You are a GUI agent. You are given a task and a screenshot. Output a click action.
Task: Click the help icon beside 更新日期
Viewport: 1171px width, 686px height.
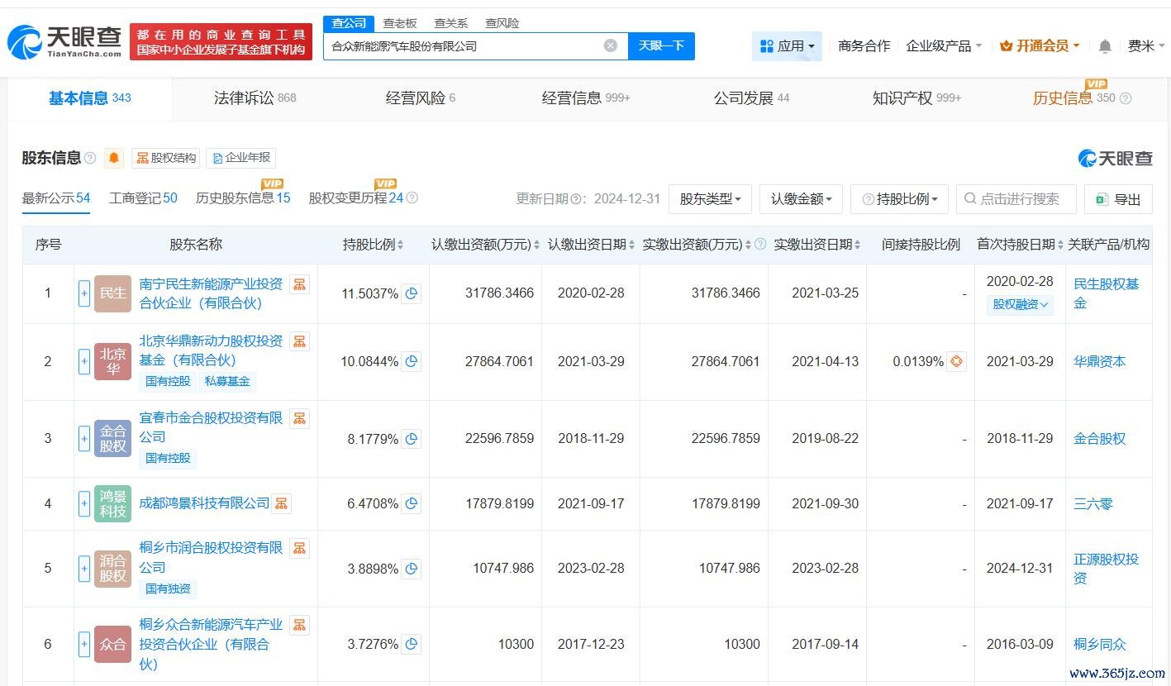coord(574,199)
